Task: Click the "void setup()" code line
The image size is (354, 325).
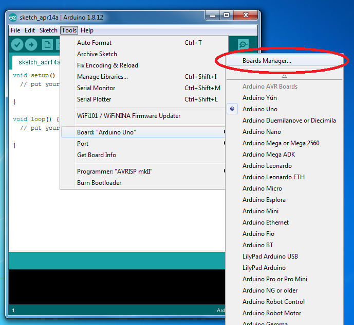Action: tap(34, 75)
